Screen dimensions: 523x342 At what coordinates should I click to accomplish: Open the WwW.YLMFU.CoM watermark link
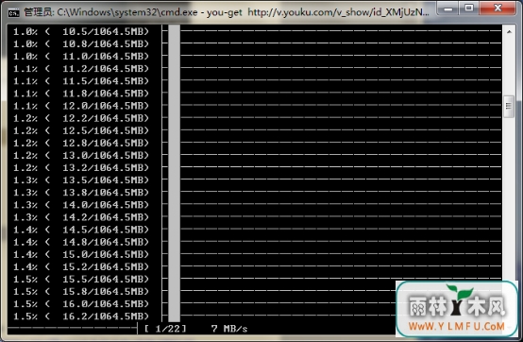(x=456, y=326)
